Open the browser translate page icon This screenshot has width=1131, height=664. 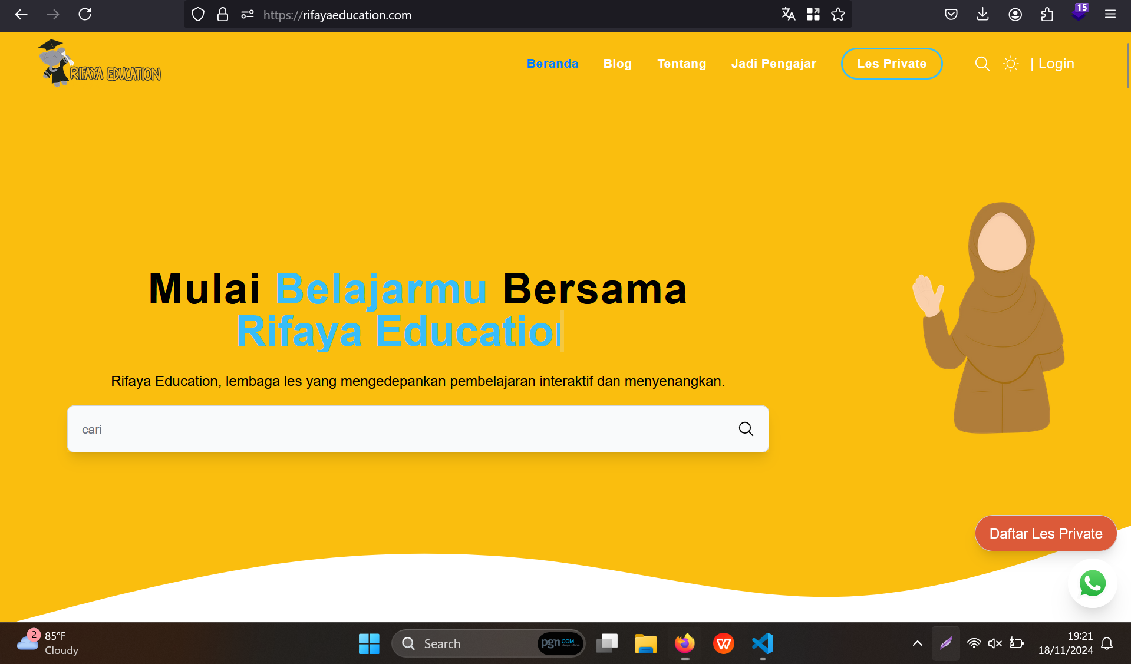pyautogui.click(x=788, y=15)
